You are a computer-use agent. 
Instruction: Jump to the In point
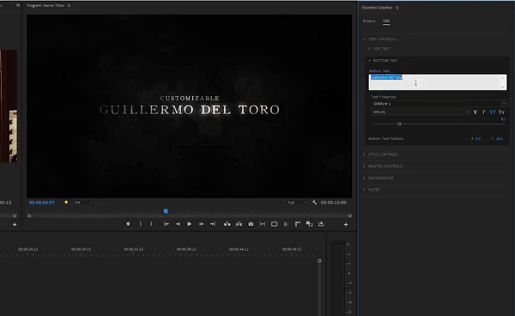pos(167,224)
